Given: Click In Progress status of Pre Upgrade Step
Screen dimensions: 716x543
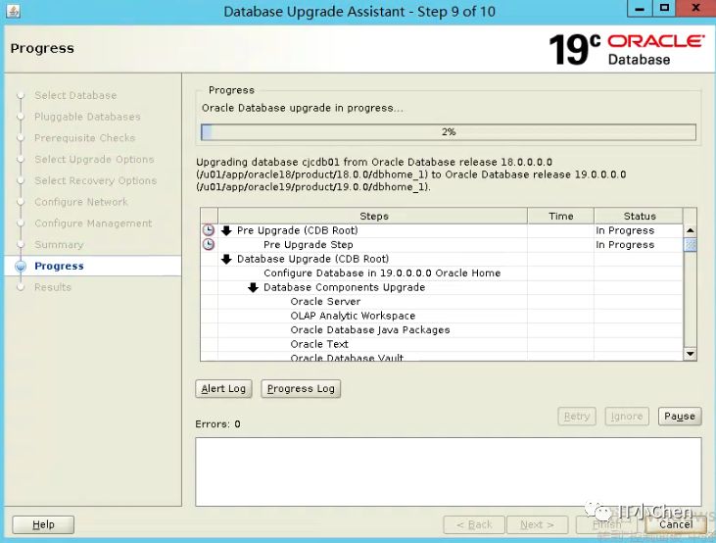Looking at the screenshot, I should (x=625, y=245).
